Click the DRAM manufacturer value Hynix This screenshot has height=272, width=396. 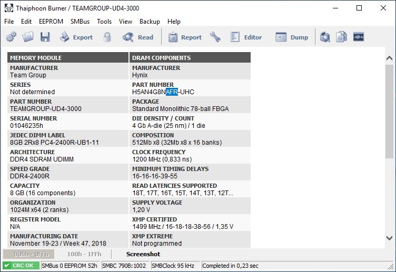click(x=140, y=75)
